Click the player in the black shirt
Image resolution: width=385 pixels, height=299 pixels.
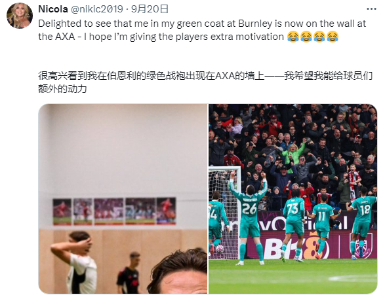(x=129, y=273)
